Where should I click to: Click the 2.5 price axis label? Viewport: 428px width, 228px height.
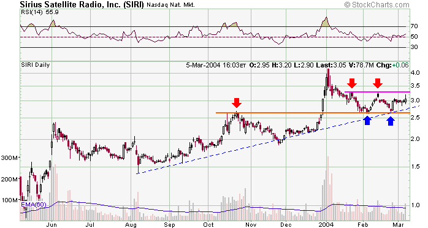415,117
